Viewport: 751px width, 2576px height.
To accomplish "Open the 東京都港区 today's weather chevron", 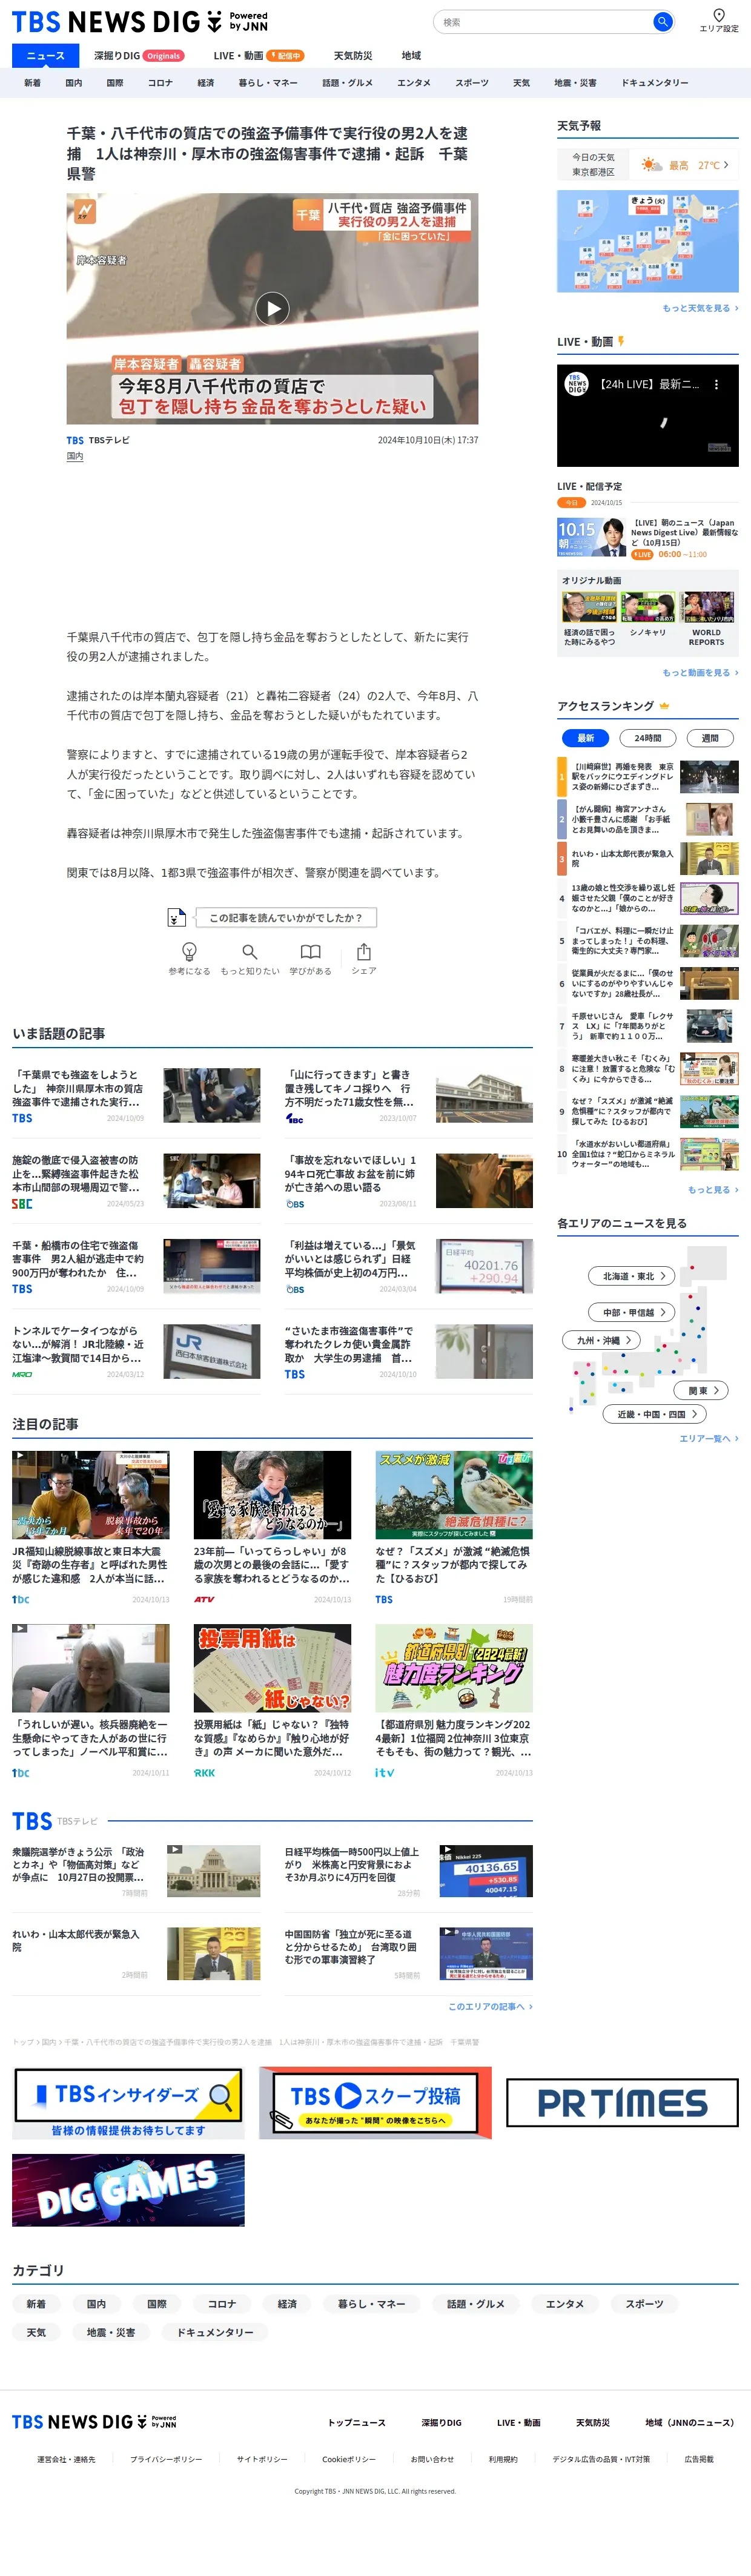I will [x=726, y=165].
